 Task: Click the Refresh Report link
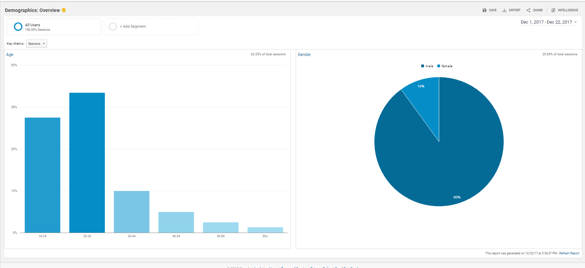[569, 253]
